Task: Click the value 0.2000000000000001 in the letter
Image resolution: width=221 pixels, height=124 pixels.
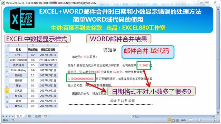Action: [81, 79]
